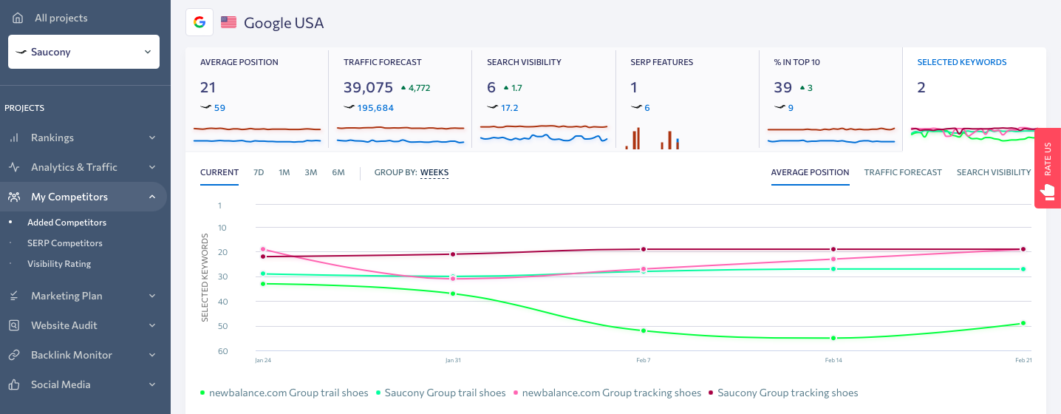Toggle Saucony Group tracking shoes legend
The width and height of the screenshot is (1061, 414).
tap(784, 393)
